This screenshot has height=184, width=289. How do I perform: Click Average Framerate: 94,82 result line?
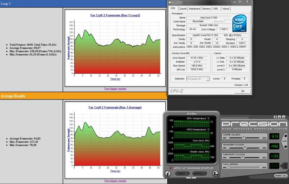[x=25, y=138]
